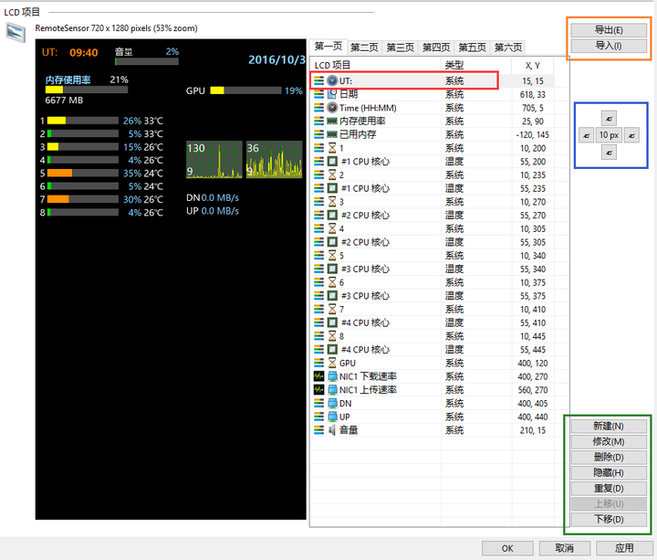
Task: Click the graph icon next to NIC1 下載速率
Action: [x=319, y=376]
